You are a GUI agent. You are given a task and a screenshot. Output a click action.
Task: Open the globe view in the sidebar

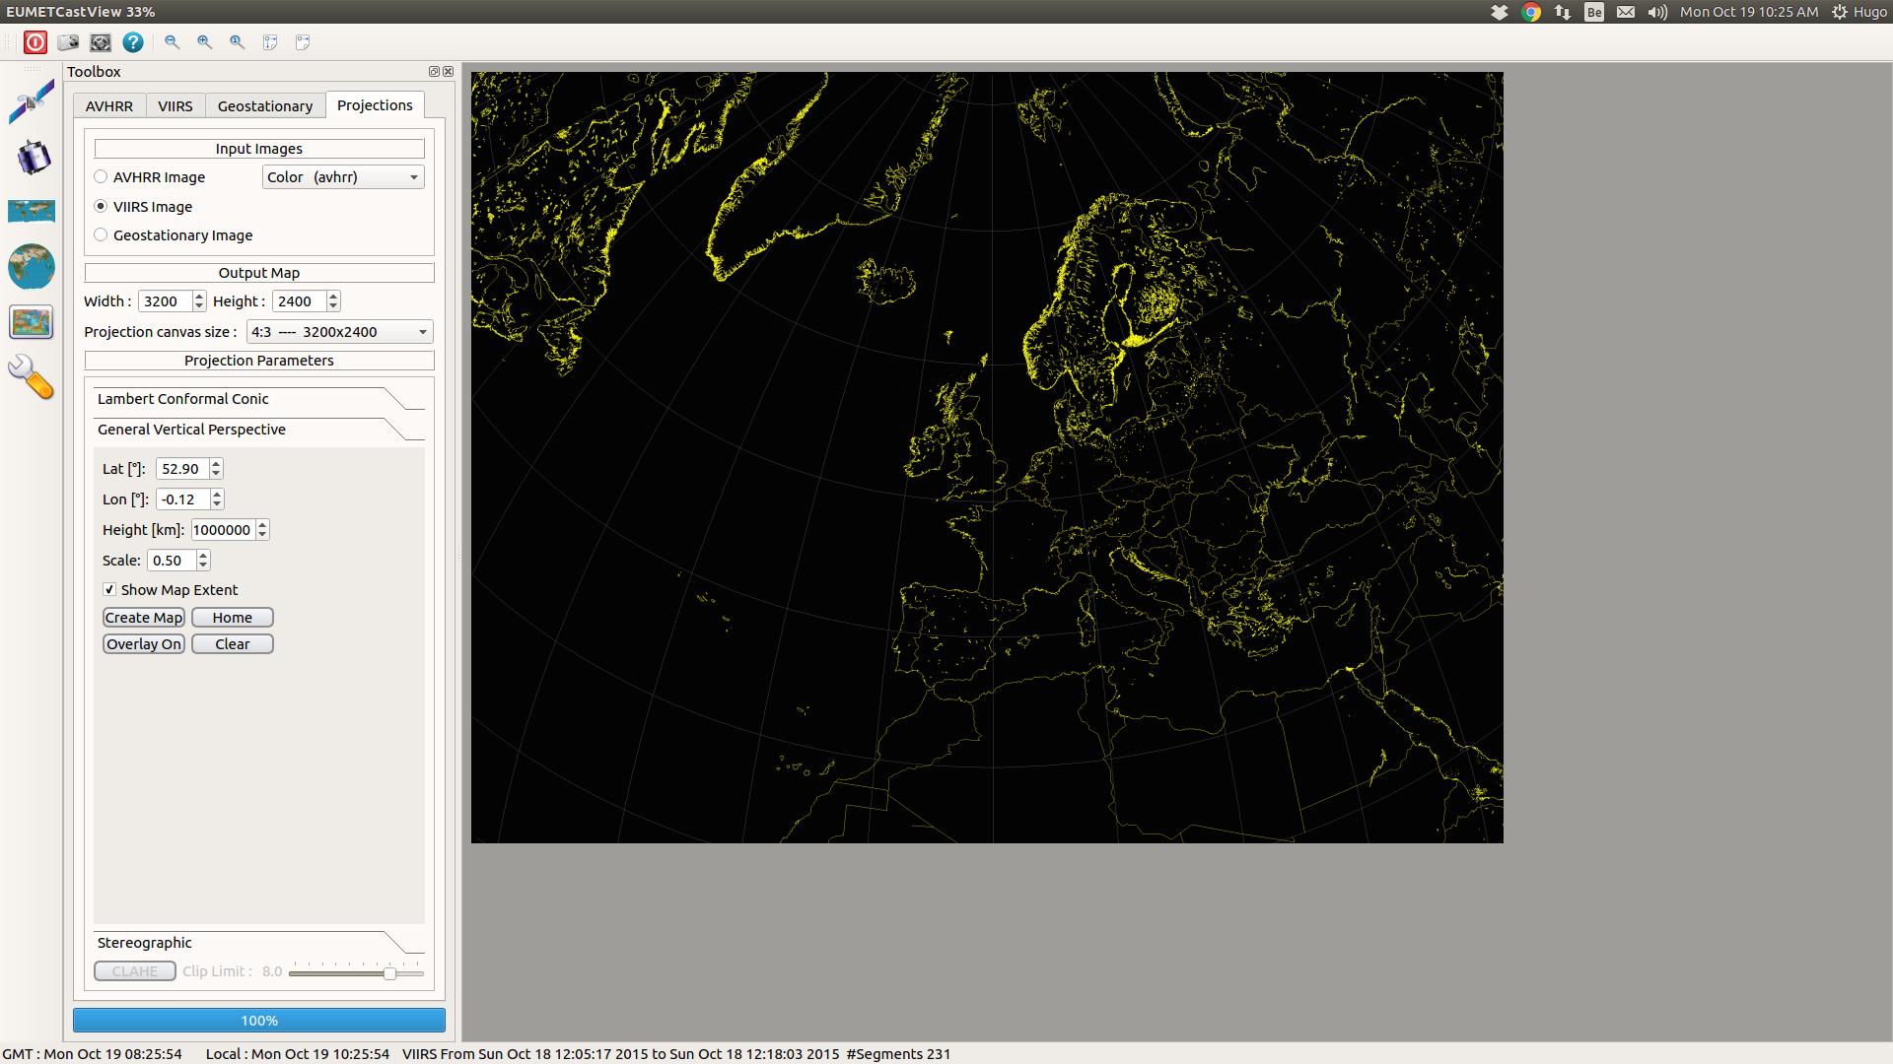pos(32,266)
